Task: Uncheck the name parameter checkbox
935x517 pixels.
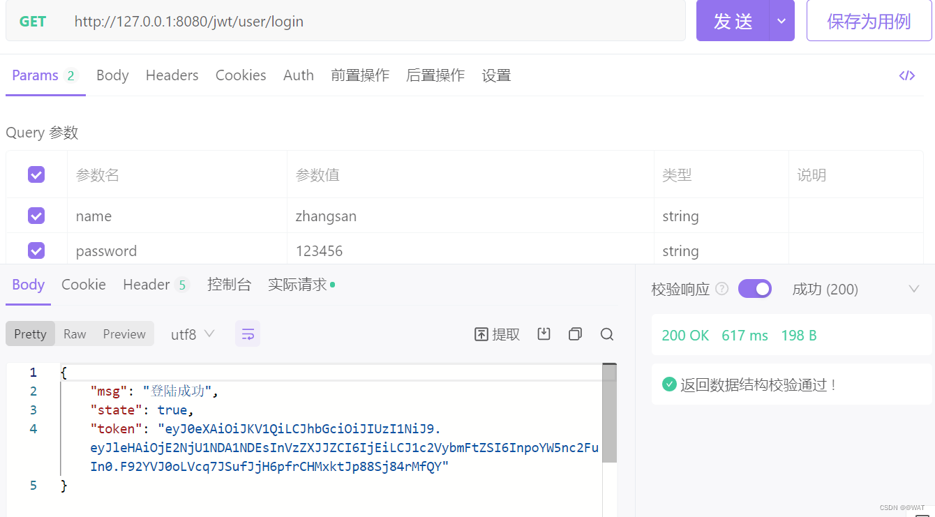Action: (36, 216)
